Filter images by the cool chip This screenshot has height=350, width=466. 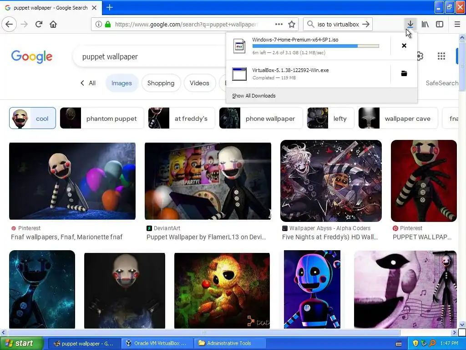click(32, 118)
